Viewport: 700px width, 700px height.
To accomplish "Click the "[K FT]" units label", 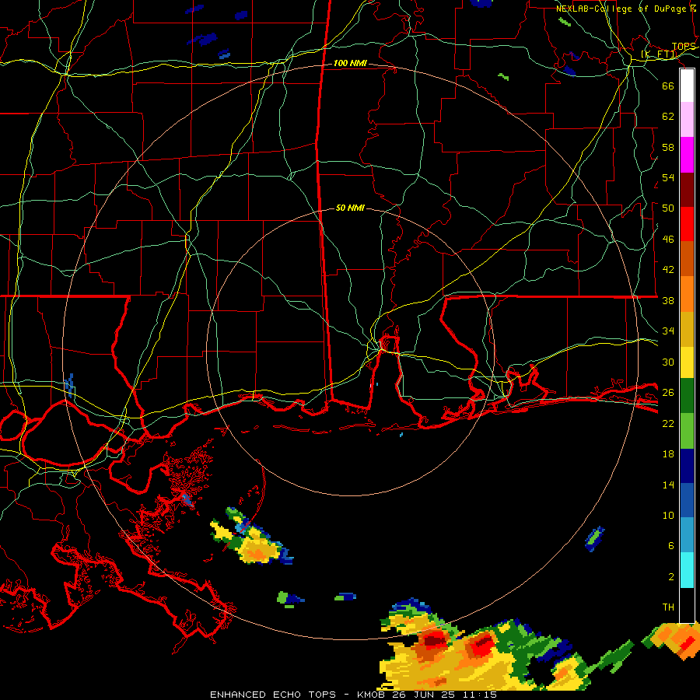I will click(659, 54).
